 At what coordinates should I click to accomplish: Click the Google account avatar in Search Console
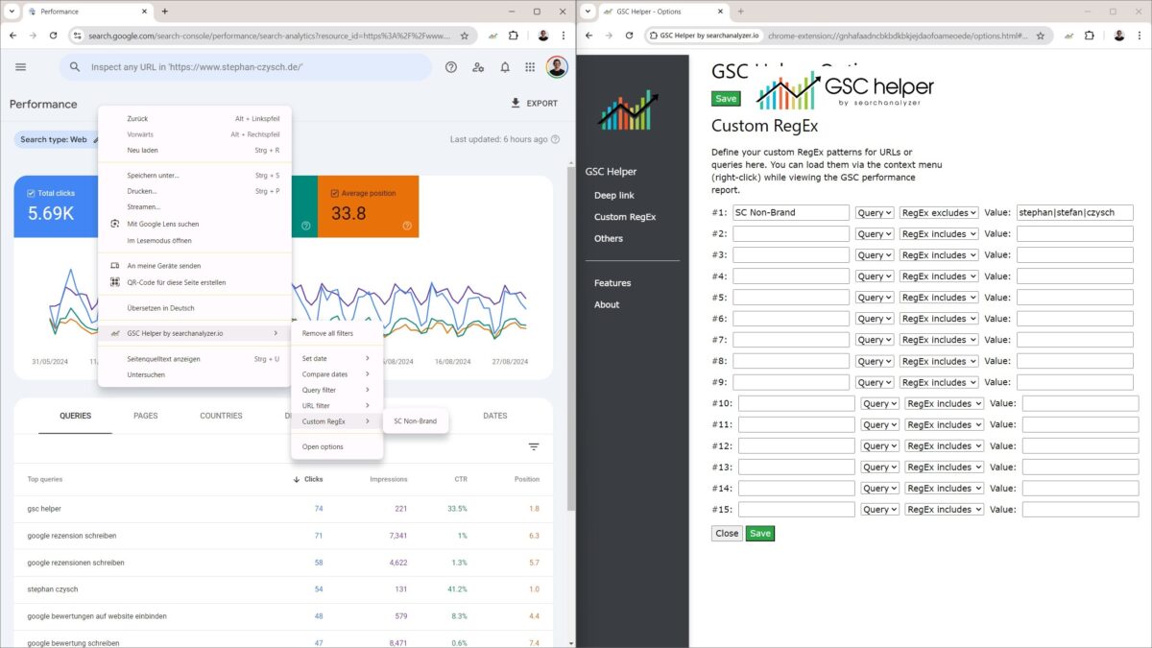[557, 67]
